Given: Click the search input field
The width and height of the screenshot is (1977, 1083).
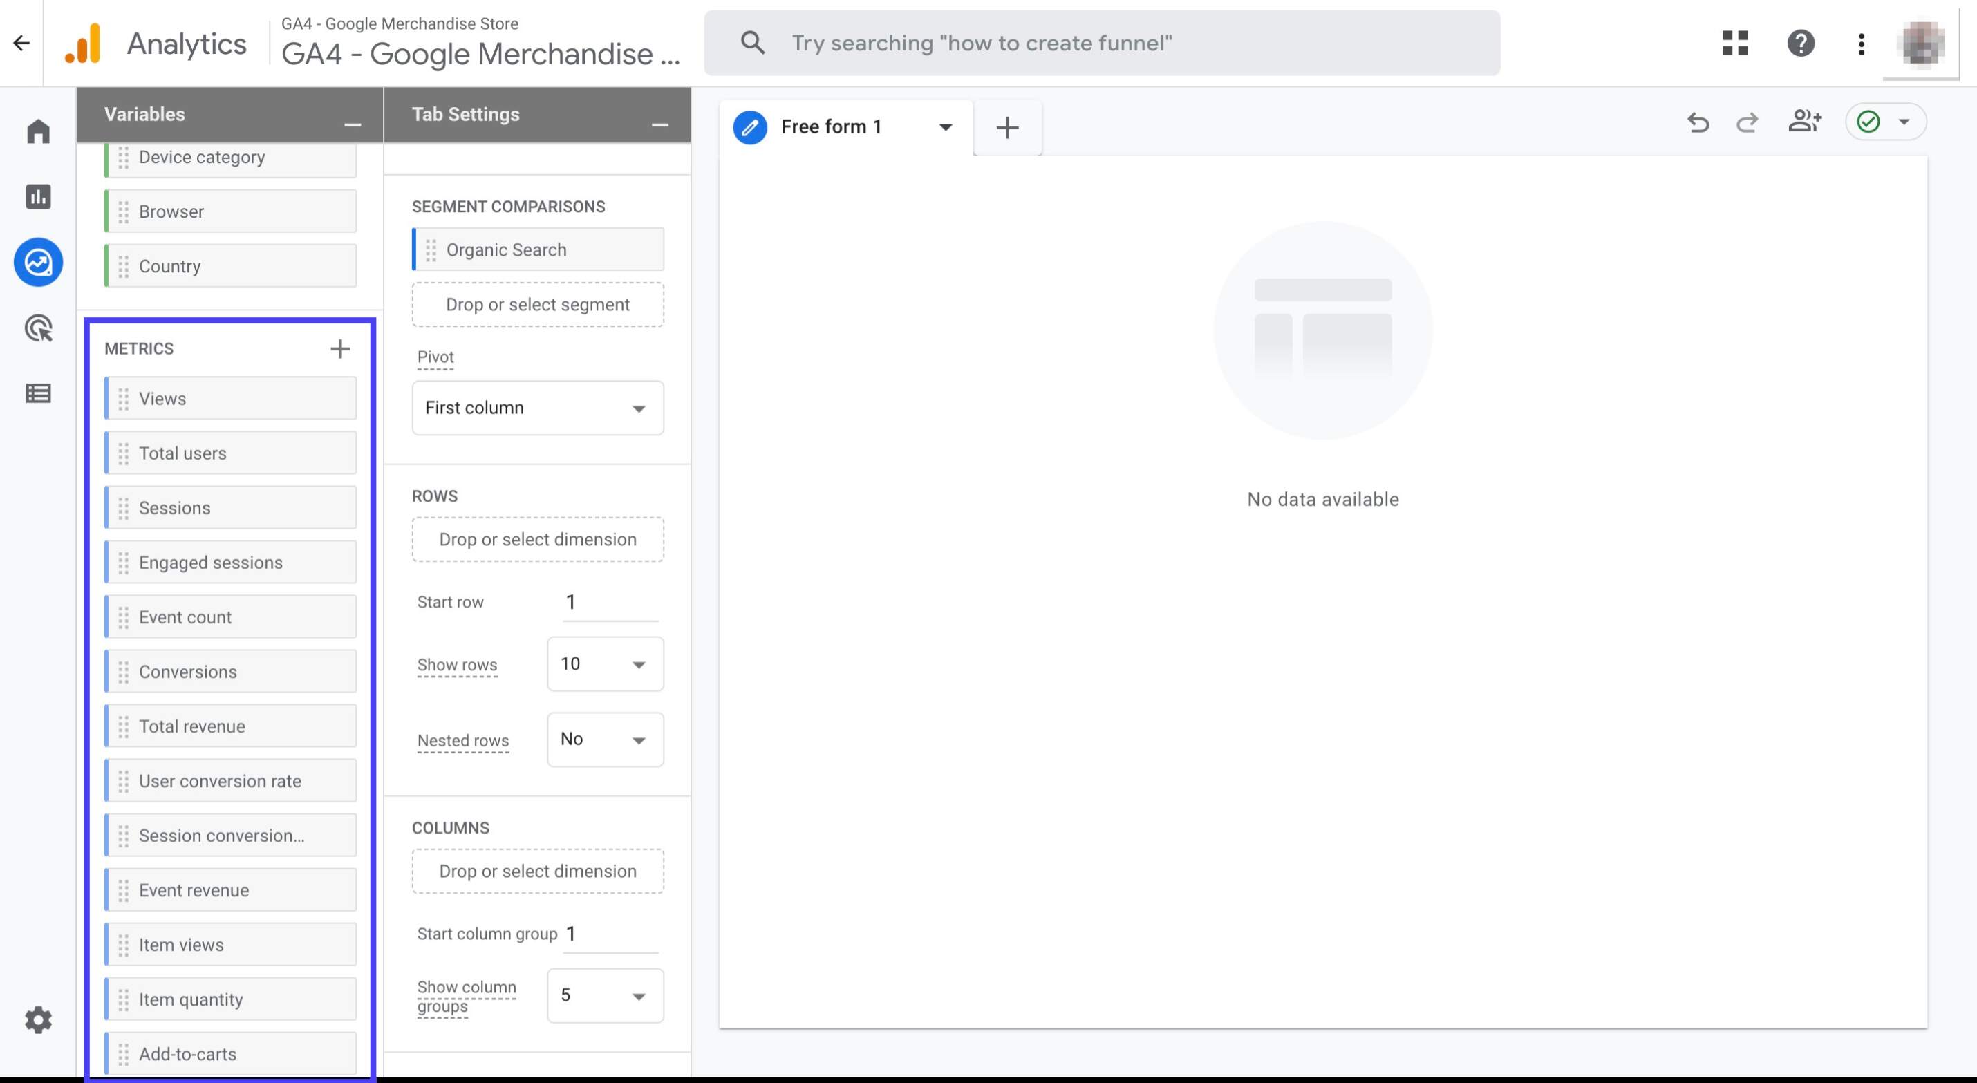Looking at the screenshot, I should point(1102,43).
